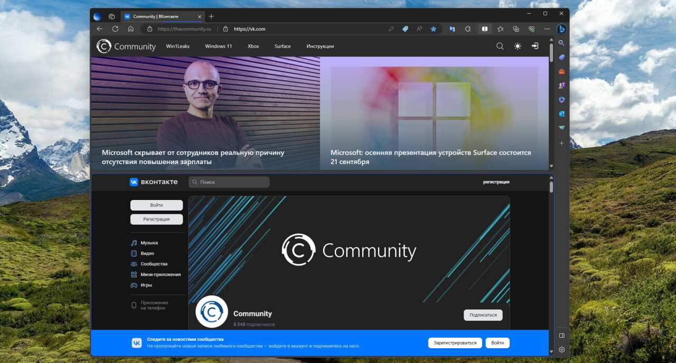Open the workspaces/tab actions icon

point(111,16)
